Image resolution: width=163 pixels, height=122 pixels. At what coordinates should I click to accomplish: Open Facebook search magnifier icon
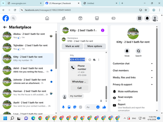click(x=13, y=18)
